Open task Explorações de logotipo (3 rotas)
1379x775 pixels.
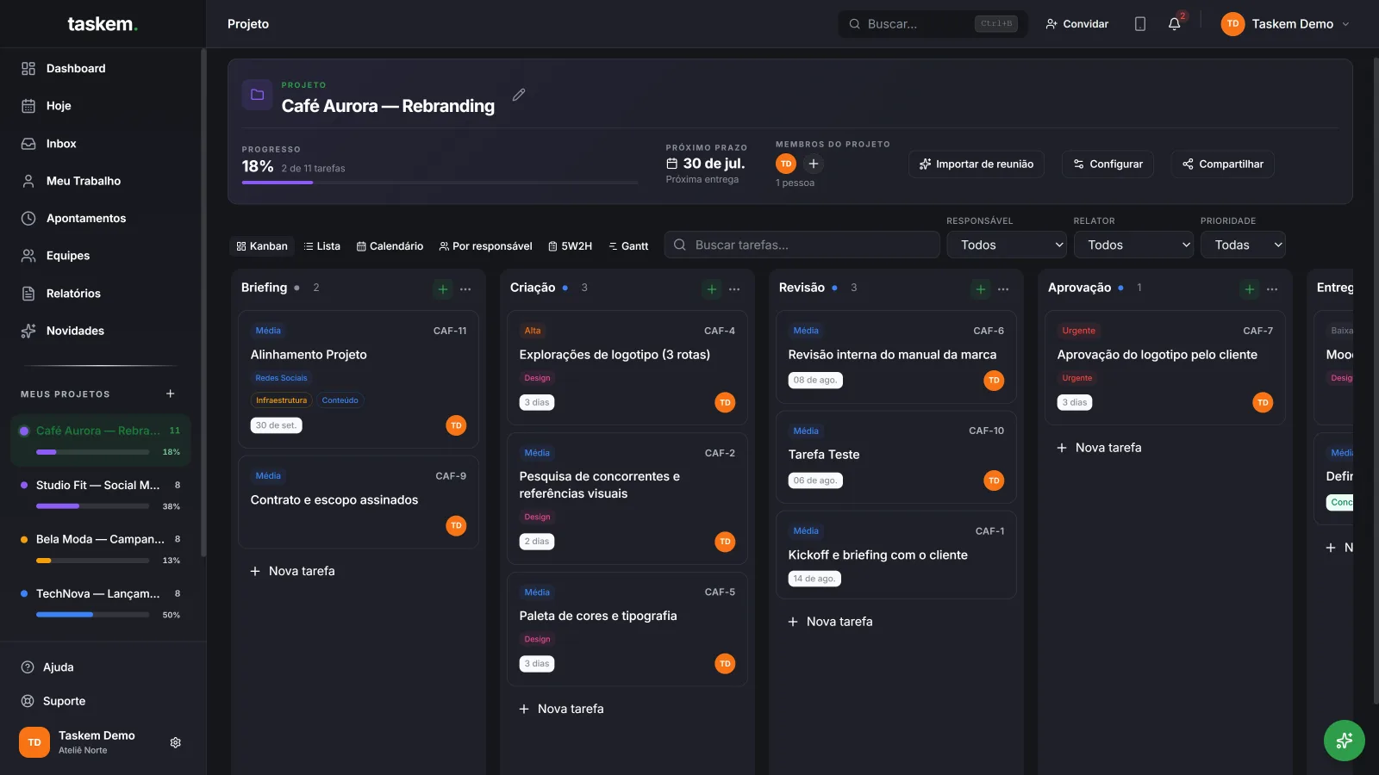click(627, 368)
